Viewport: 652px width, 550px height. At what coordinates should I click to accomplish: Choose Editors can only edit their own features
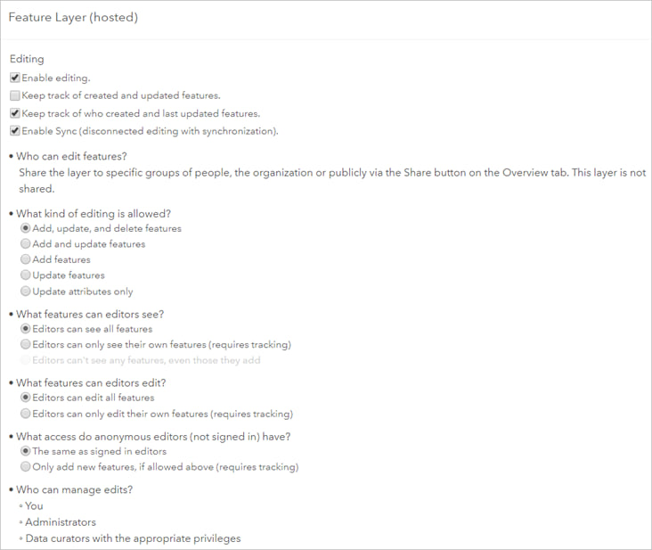26,414
